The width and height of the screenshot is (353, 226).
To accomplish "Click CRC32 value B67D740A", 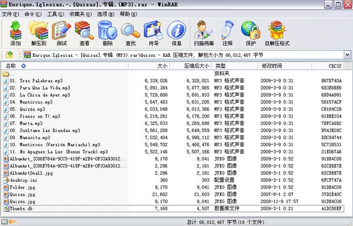I will pos(331,80).
